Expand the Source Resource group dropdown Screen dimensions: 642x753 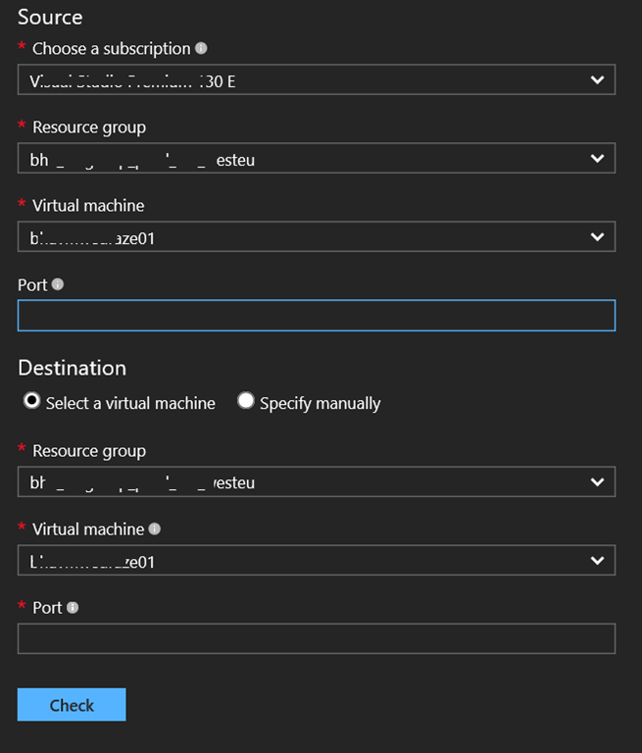[316, 158]
